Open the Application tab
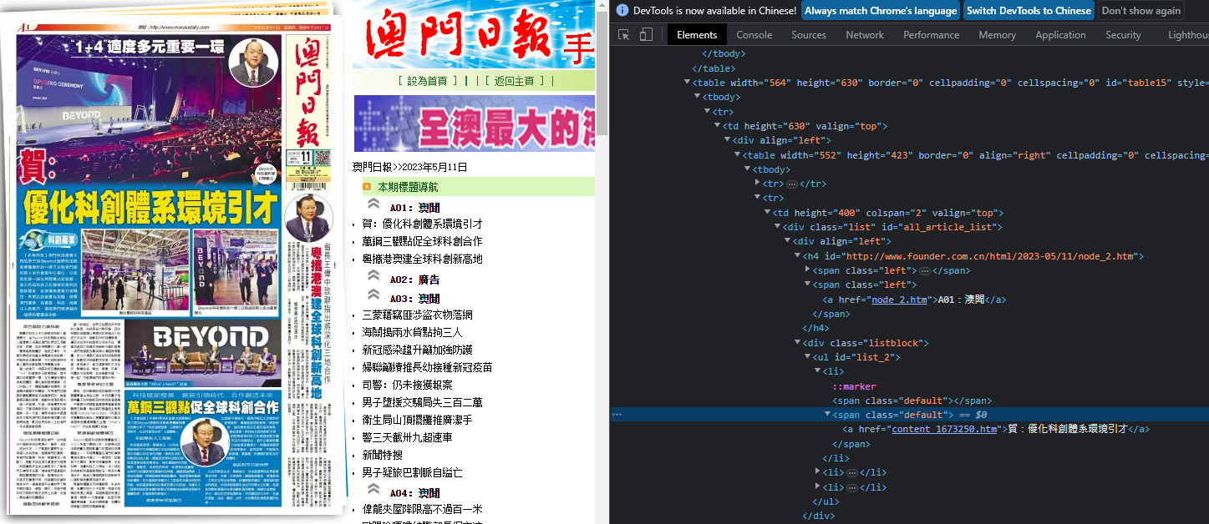Screen dimensions: 1209x524 click(1060, 35)
